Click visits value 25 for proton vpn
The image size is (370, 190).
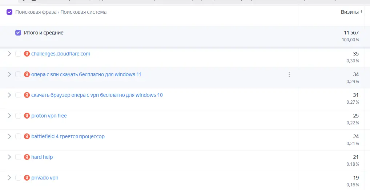point(356,116)
